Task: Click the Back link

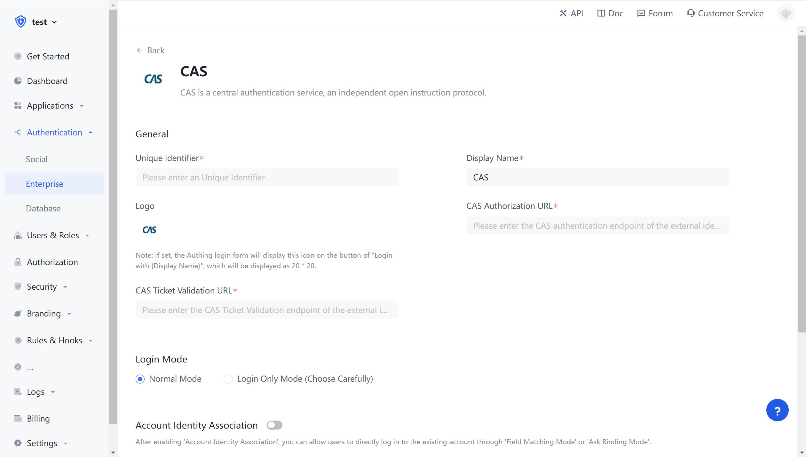Action: click(150, 50)
